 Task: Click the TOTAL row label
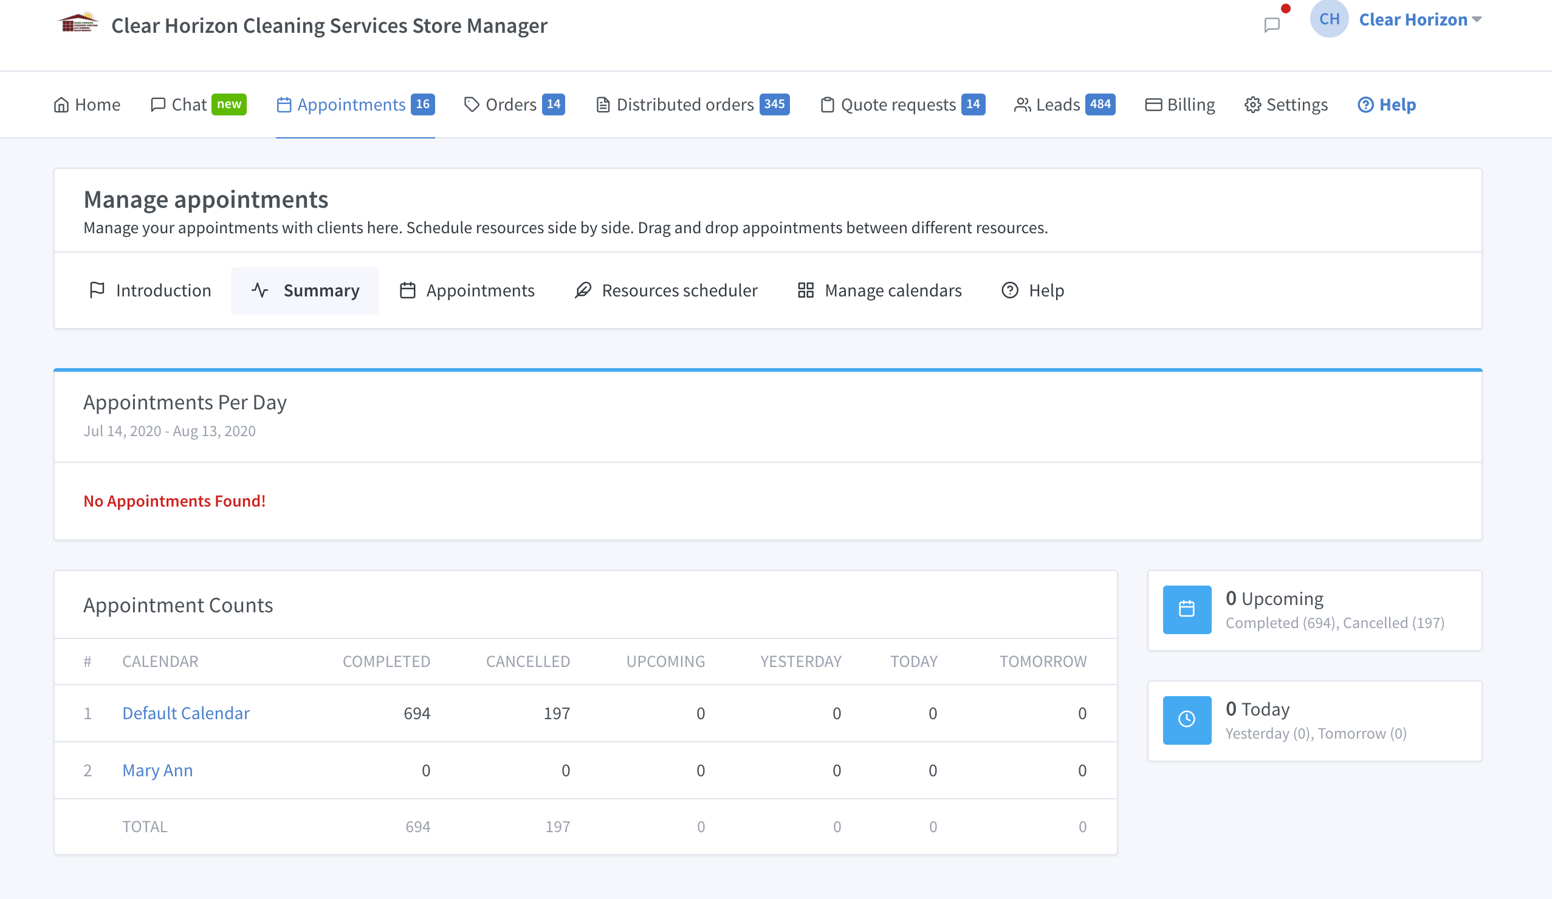pos(145,826)
